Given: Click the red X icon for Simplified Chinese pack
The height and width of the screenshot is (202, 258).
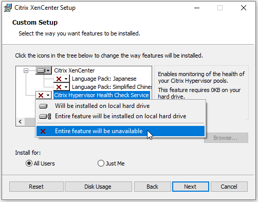Looking at the screenshot, I should click(59, 87).
